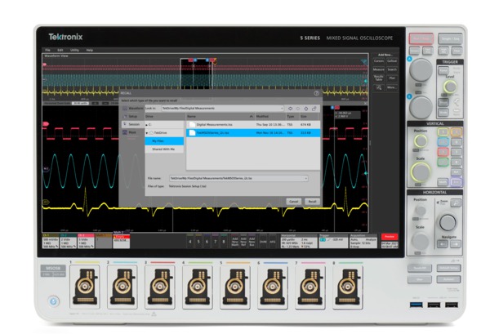Open the Search tool
The height and width of the screenshot is (334, 490).
pos(393,69)
